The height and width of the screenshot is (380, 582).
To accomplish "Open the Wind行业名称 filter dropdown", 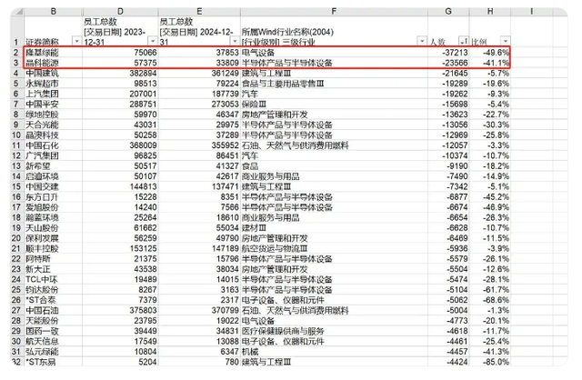I will [x=422, y=41].
